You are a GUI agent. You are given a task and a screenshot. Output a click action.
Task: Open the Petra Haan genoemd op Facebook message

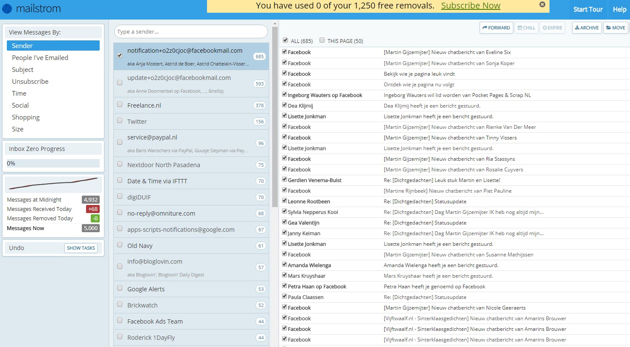[x=434, y=287]
